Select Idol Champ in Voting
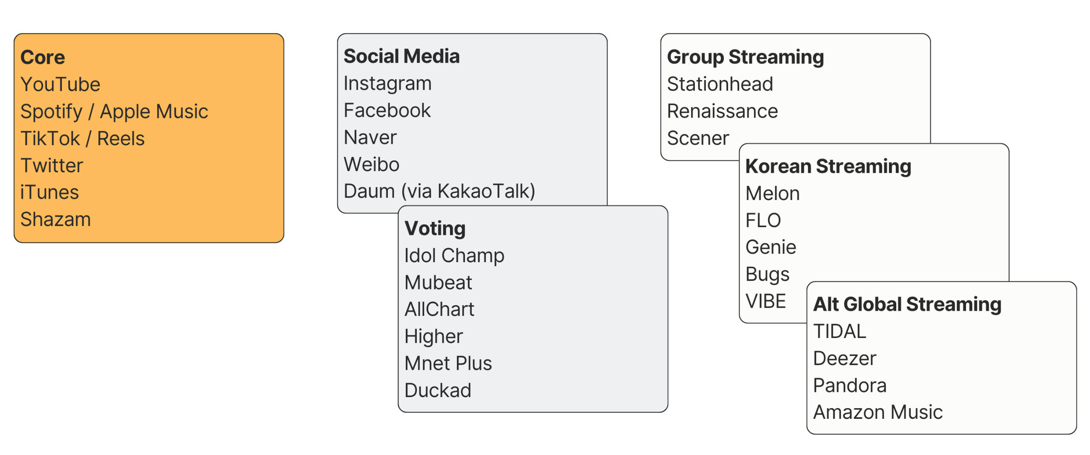1090x455 pixels. pos(454,256)
